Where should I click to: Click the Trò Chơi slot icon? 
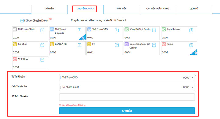[15, 44]
